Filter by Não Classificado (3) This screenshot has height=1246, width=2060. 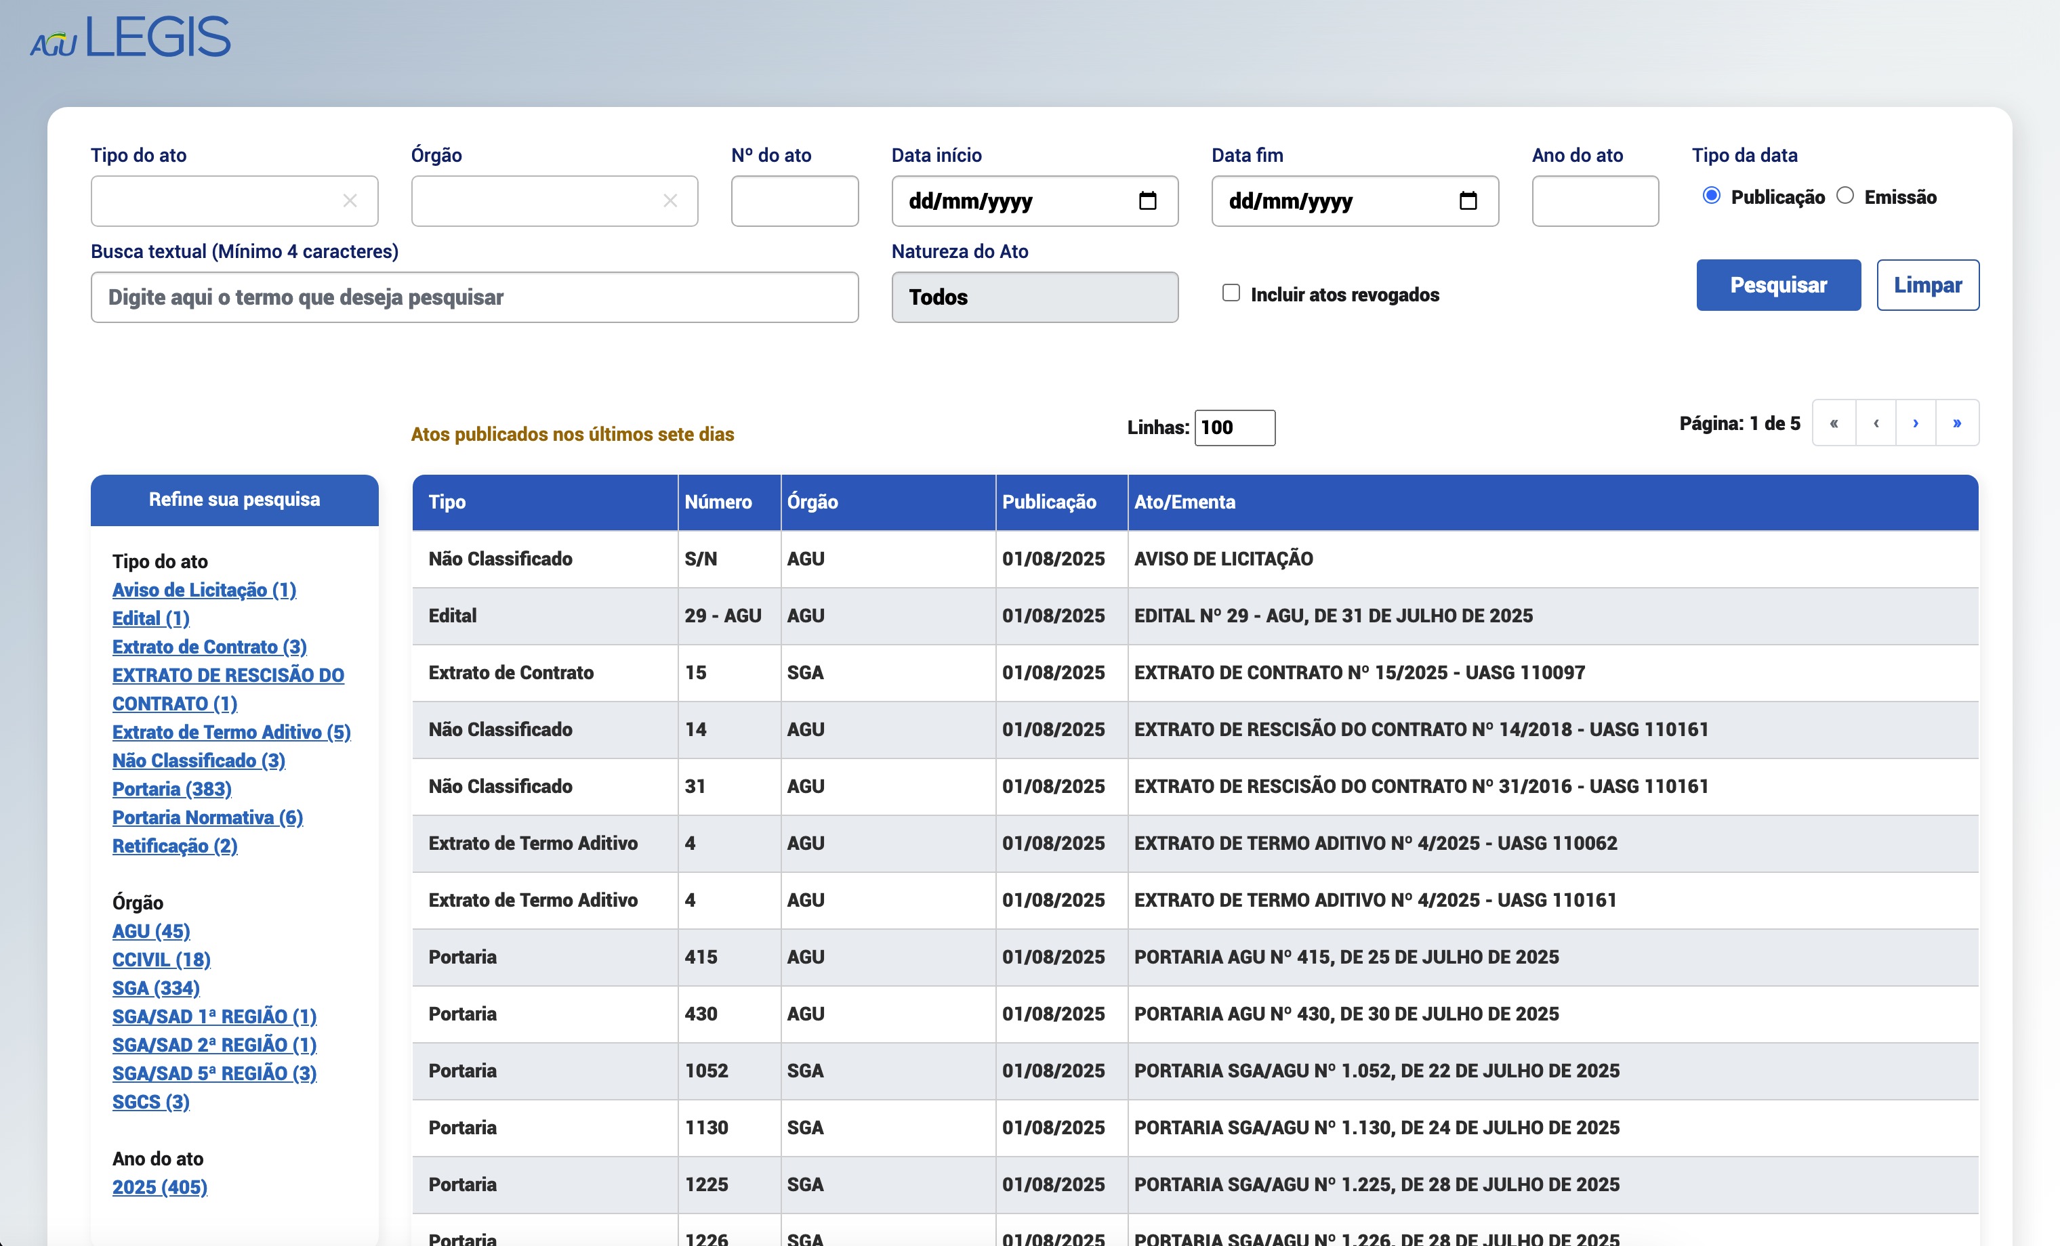point(199,760)
